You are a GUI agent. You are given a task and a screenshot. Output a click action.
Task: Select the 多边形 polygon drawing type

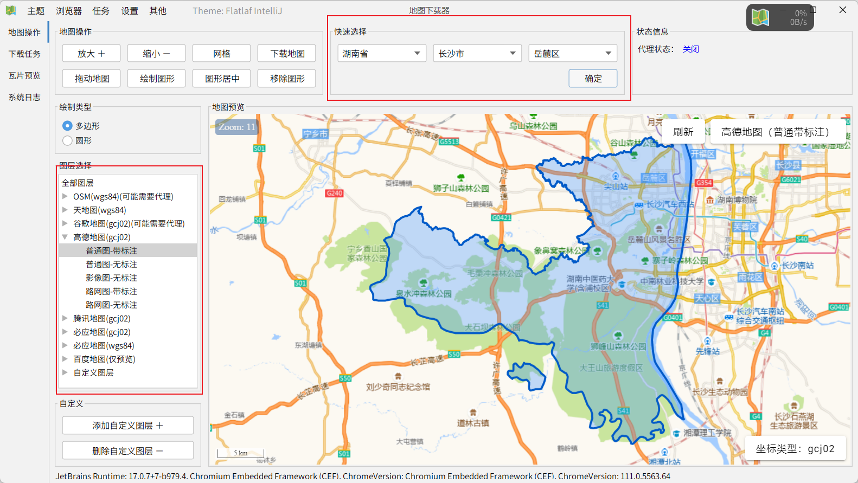pos(68,126)
